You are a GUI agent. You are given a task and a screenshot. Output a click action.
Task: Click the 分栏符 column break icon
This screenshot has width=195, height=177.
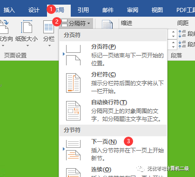[x=73, y=83]
